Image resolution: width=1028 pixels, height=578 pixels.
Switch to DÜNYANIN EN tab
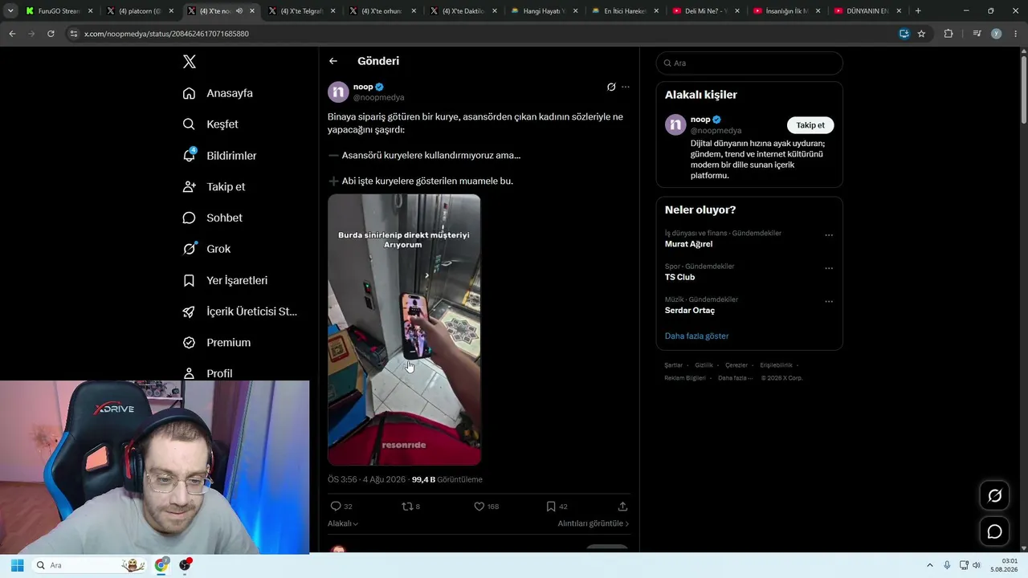click(867, 11)
